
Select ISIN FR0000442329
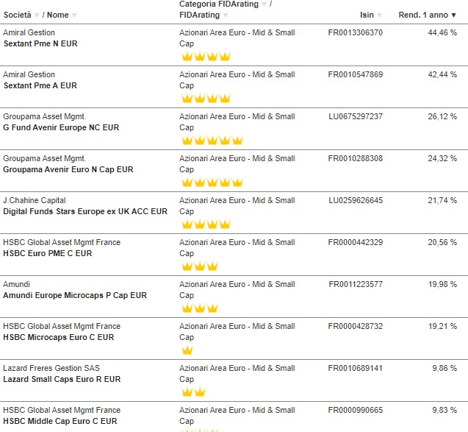click(x=355, y=242)
